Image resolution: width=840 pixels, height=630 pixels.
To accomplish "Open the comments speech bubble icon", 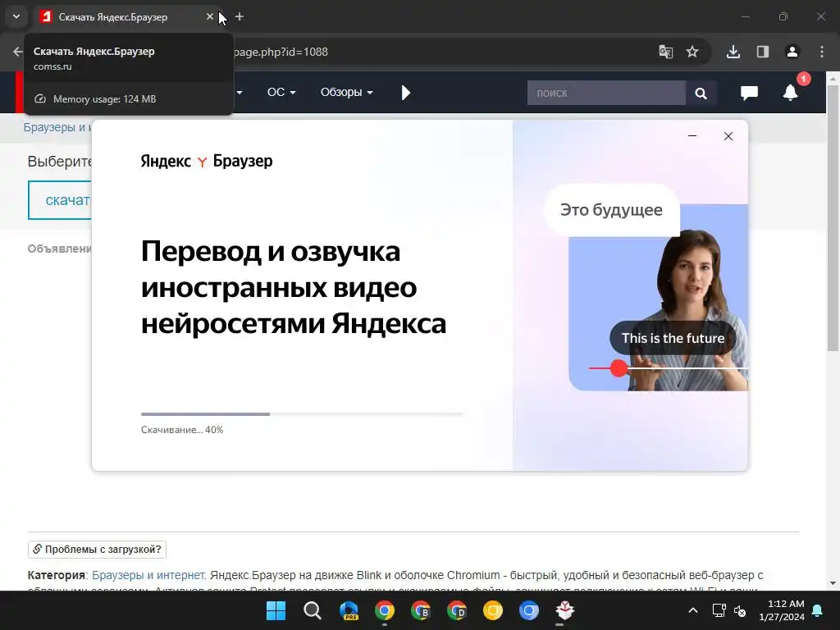I will coord(749,93).
